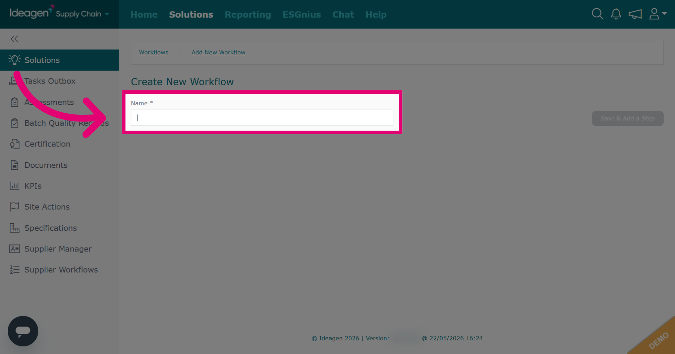The width and height of the screenshot is (675, 354).
Task: Collapse sidebar with double chevron
Action: click(14, 39)
